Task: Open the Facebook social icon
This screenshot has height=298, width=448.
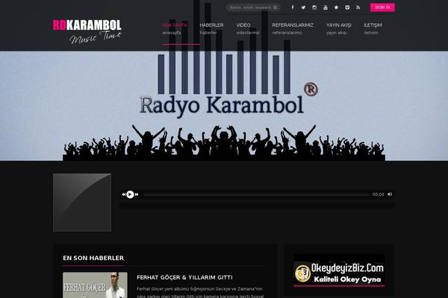Action: tap(292, 7)
